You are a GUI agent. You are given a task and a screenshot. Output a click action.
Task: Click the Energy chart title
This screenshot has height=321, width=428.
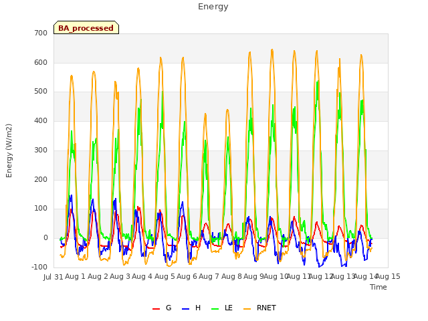[x=213, y=7]
